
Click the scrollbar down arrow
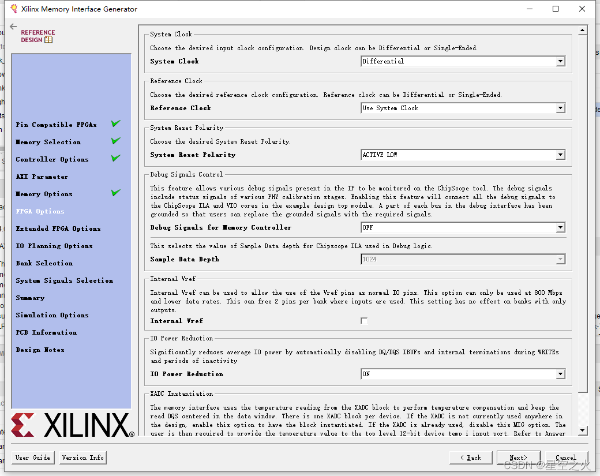(x=582, y=430)
